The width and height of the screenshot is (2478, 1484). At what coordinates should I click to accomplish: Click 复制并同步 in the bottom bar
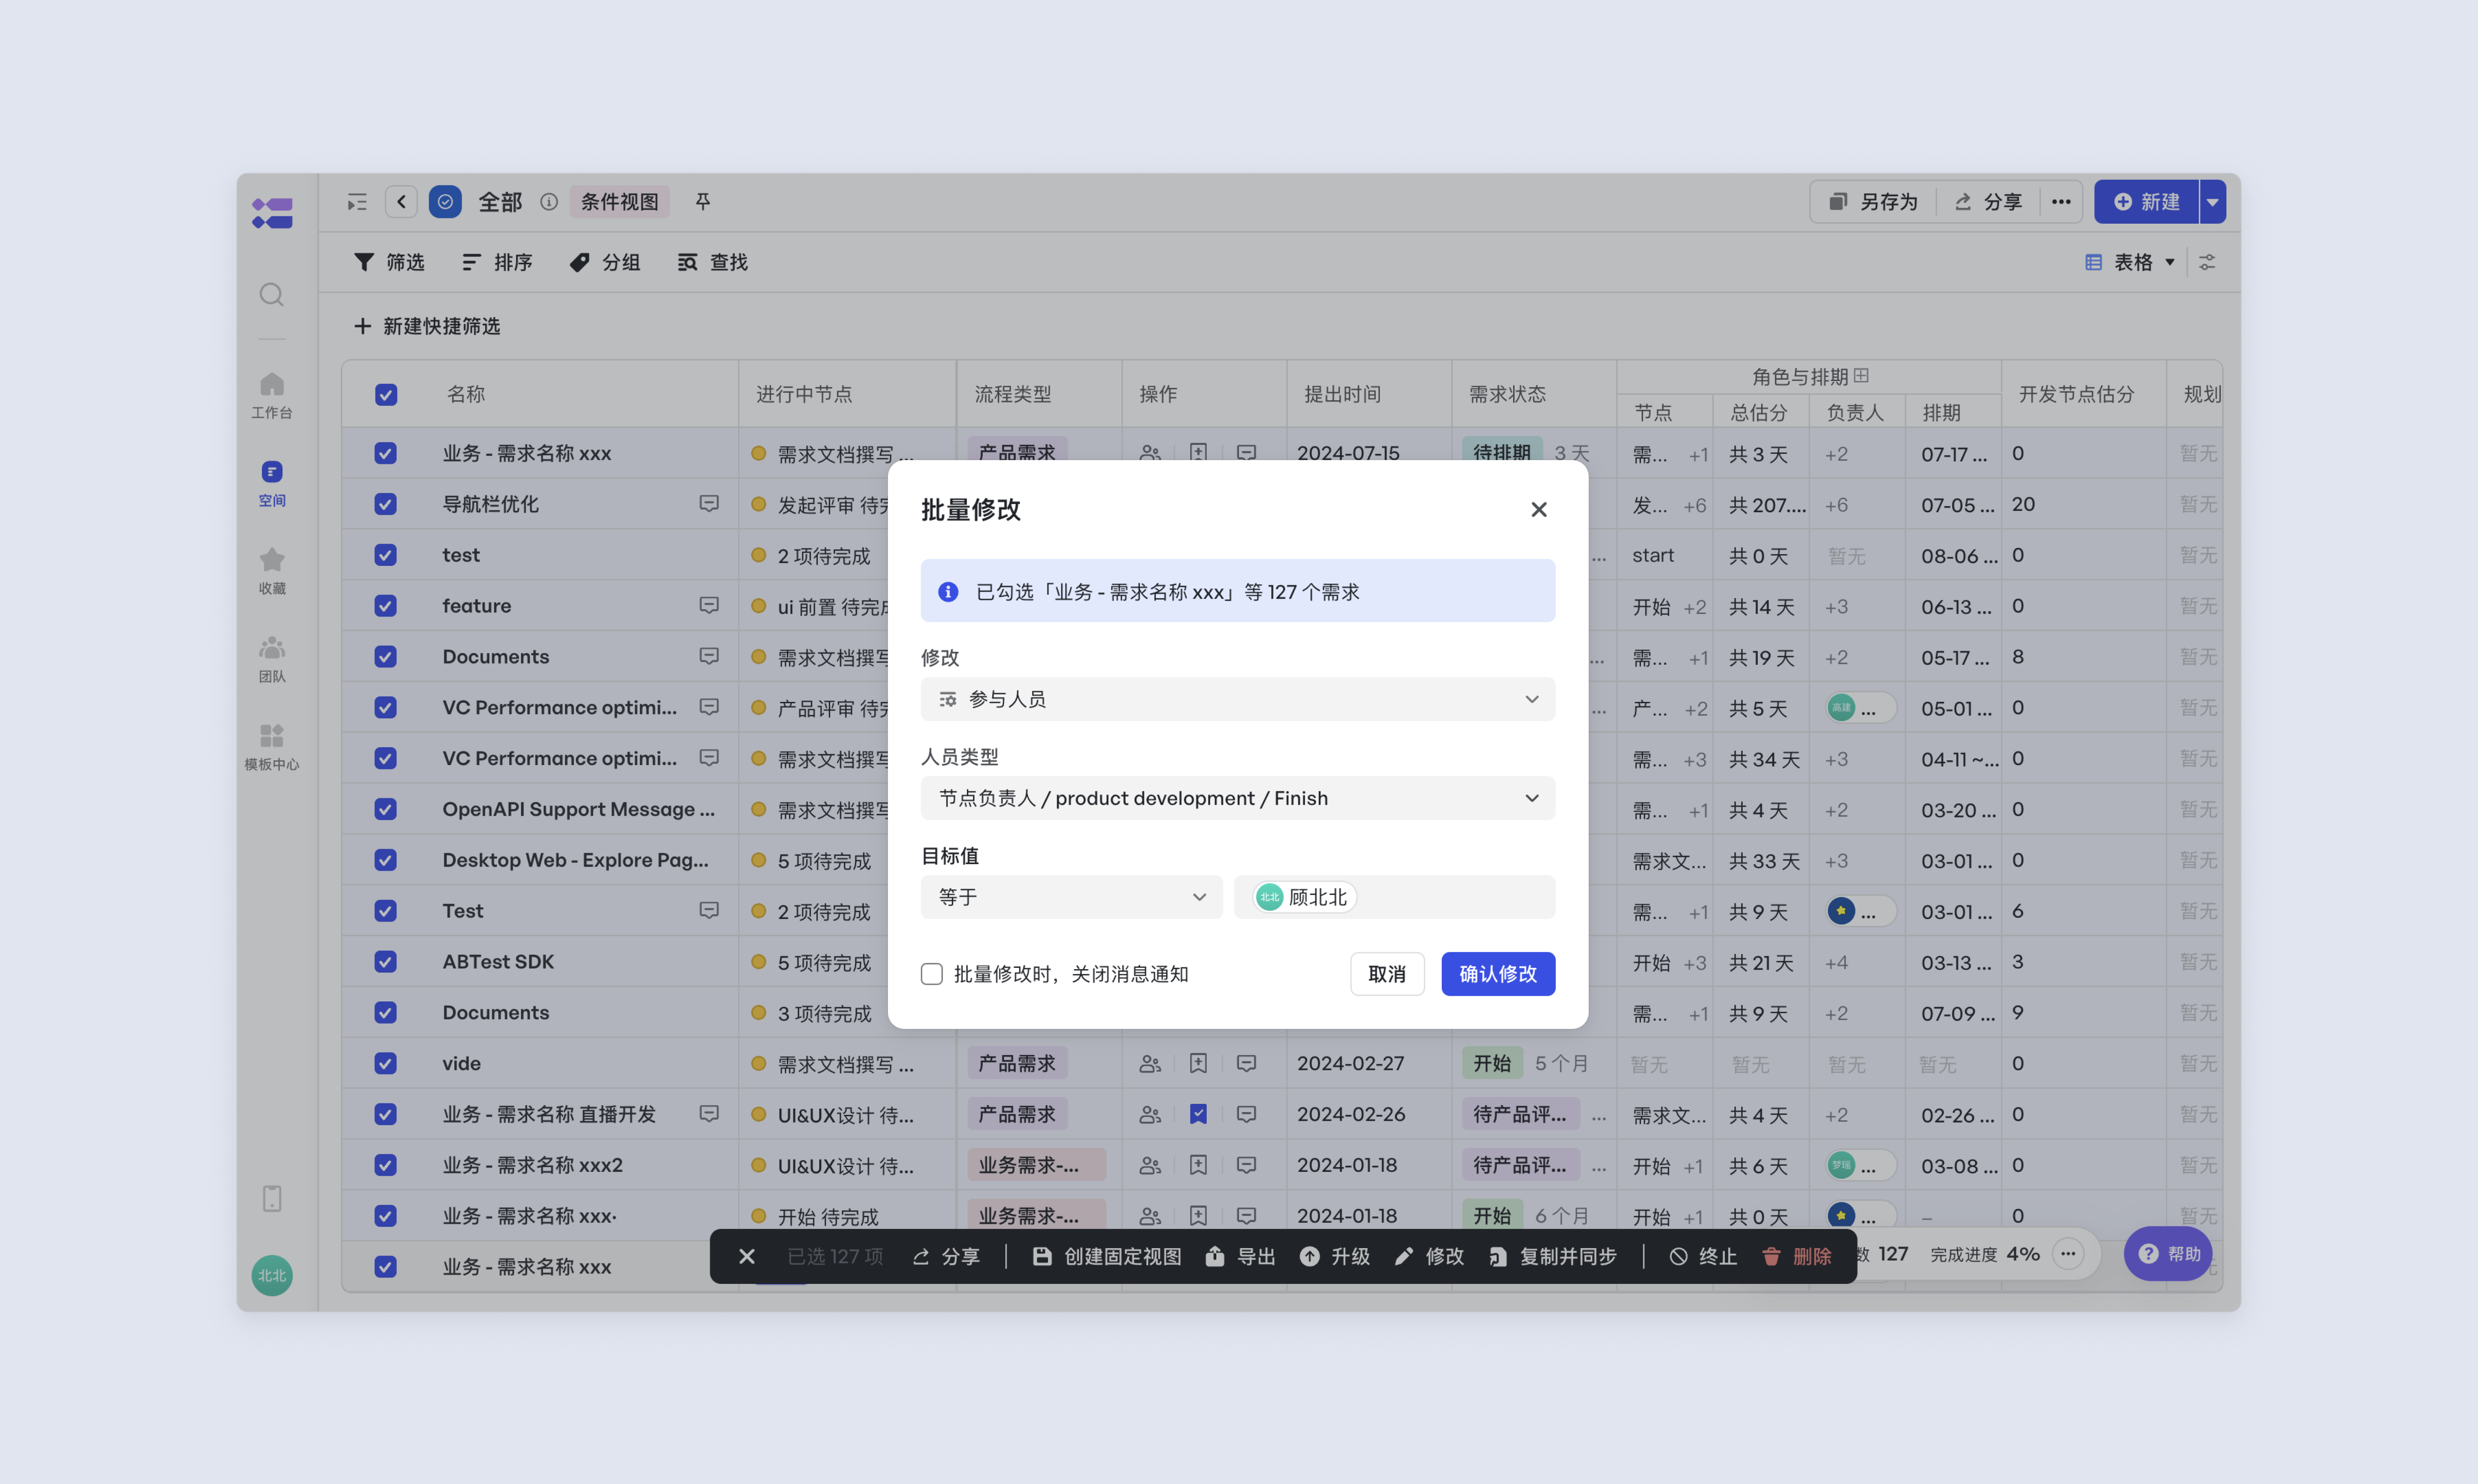point(1553,1256)
